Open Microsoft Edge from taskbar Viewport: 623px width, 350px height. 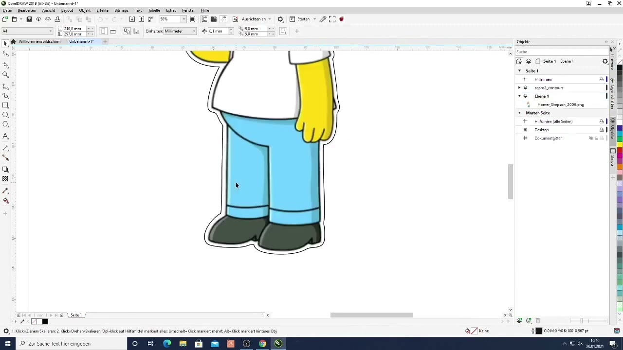click(167, 344)
